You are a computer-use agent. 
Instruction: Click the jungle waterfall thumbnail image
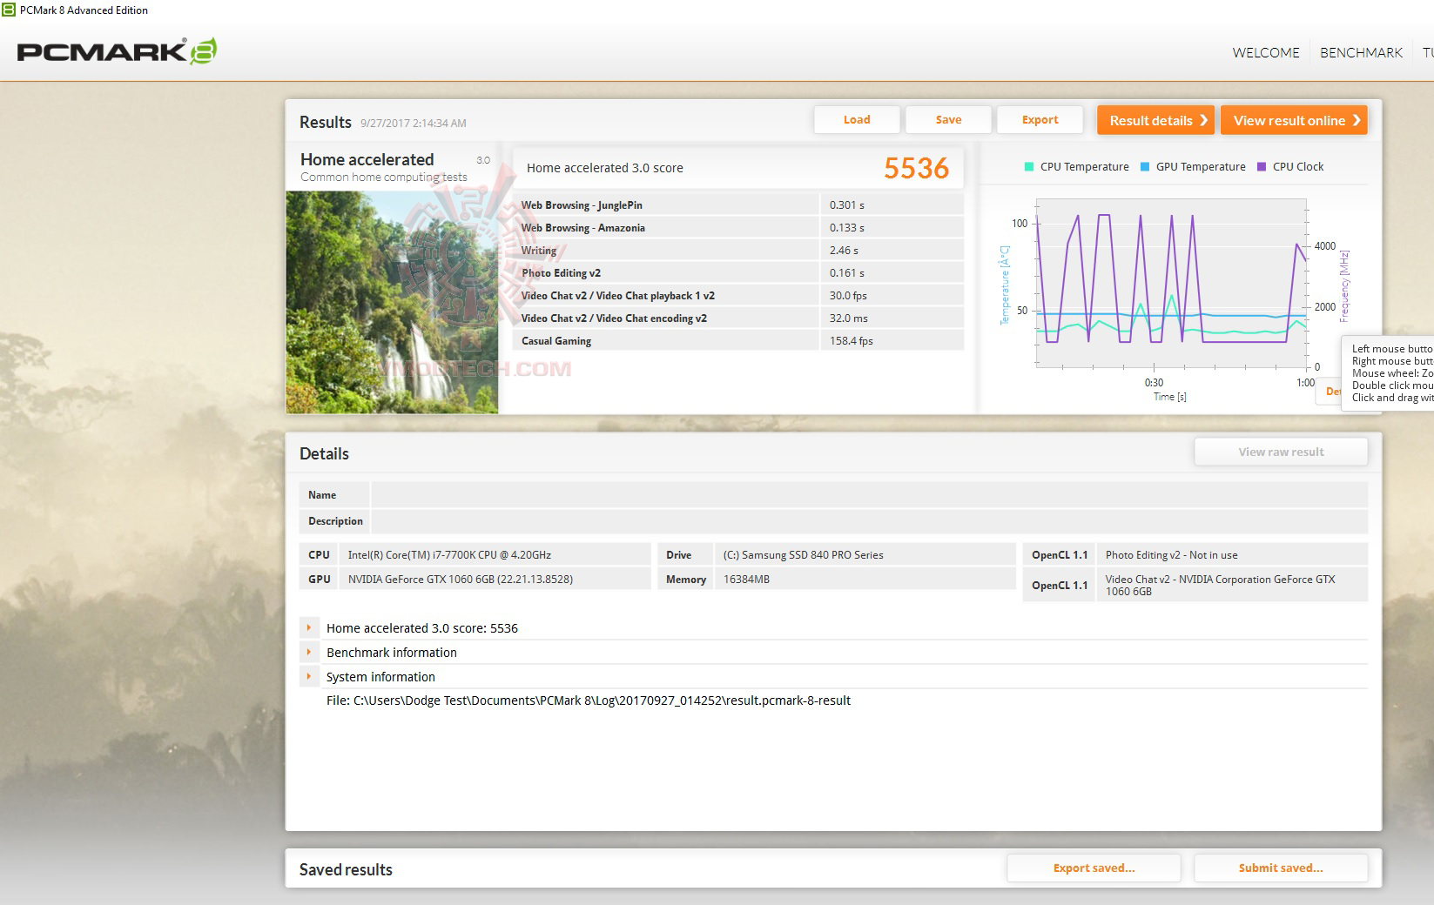pyautogui.click(x=392, y=302)
